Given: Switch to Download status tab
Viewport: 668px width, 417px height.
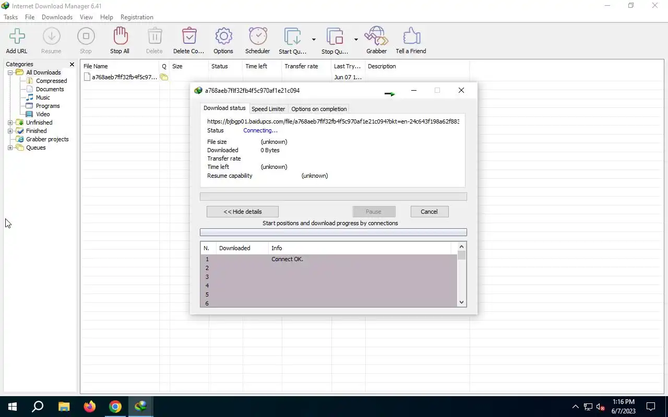Looking at the screenshot, I should tap(224, 108).
